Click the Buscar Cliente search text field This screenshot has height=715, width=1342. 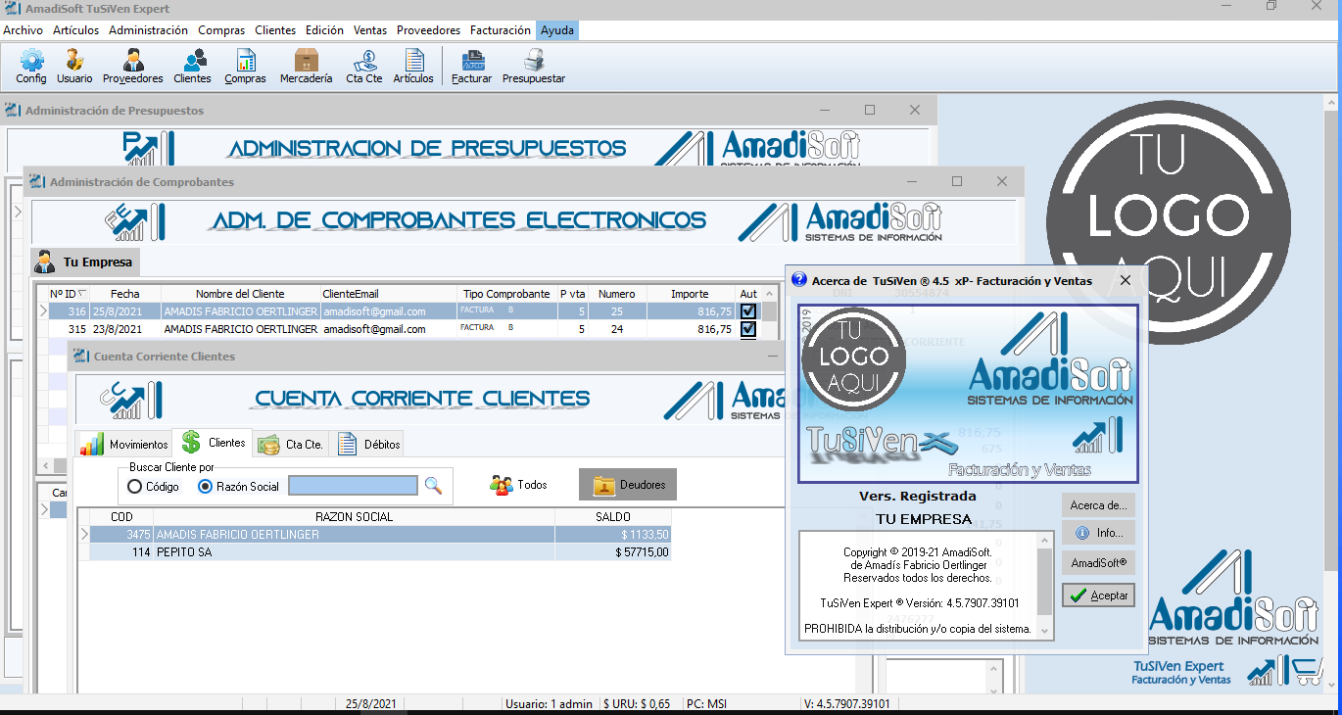click(353, 486)
